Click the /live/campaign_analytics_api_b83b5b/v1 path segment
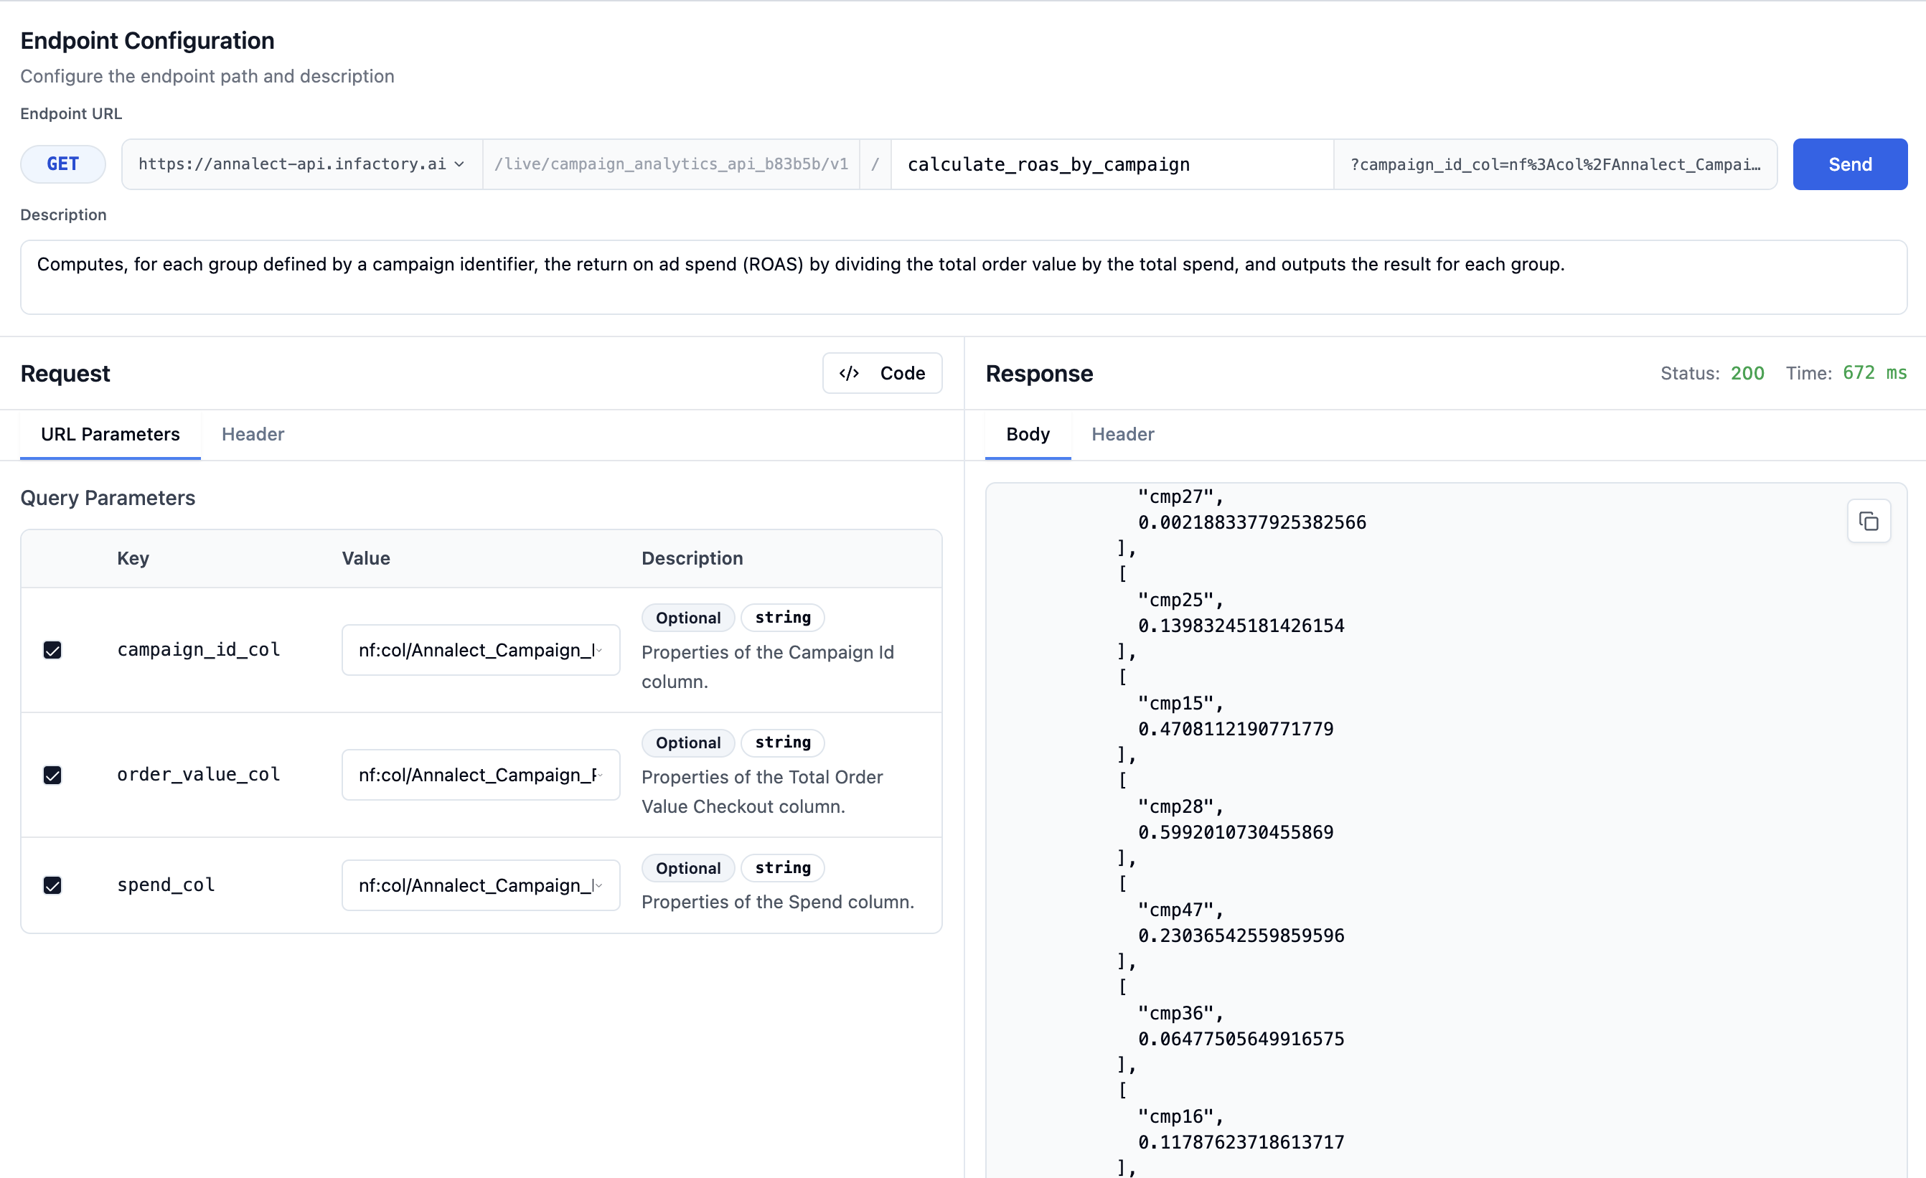1926x1178 pixels. coord(671,164)
